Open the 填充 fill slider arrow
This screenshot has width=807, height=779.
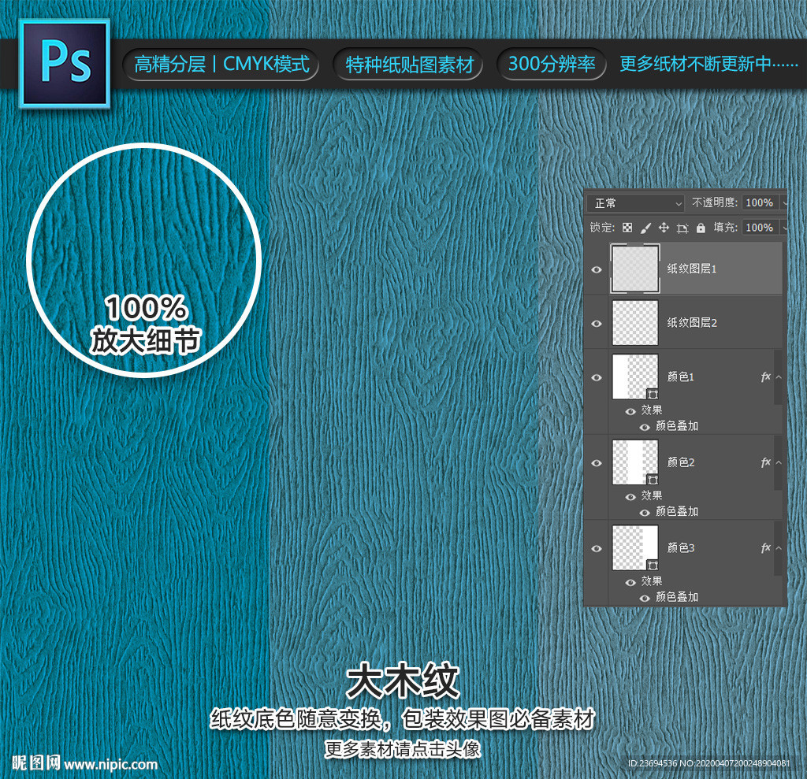[784, 228]
